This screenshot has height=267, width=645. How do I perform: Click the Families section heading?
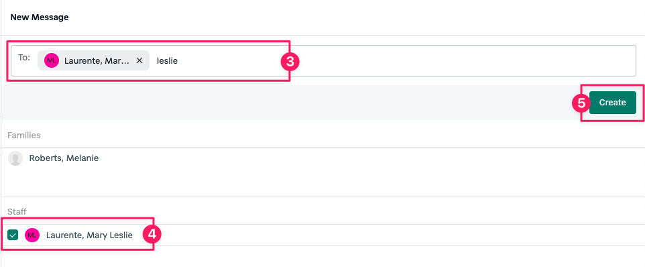(24, 135)
